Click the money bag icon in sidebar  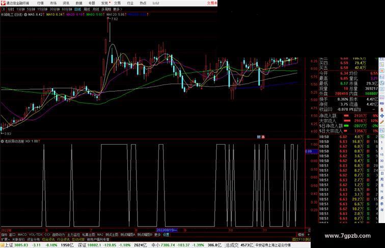[x=382, y=110]
